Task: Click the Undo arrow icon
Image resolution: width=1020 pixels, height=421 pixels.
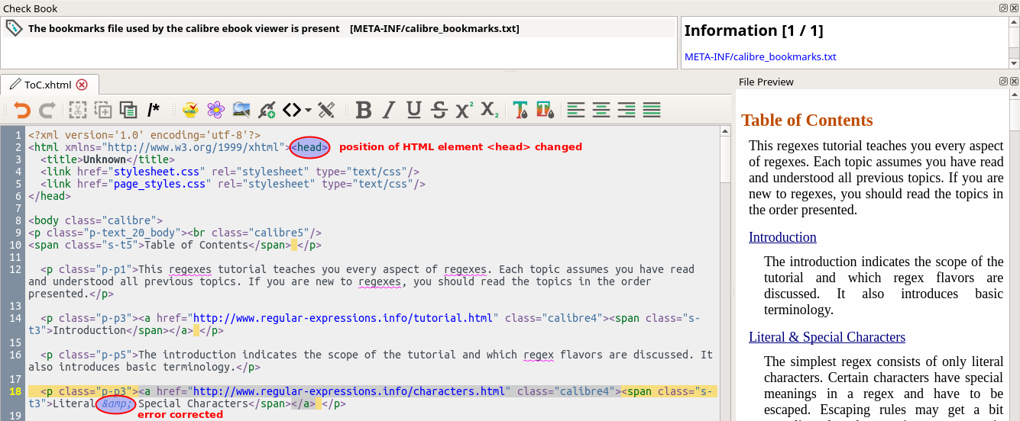Action: (x=21, y=110)
